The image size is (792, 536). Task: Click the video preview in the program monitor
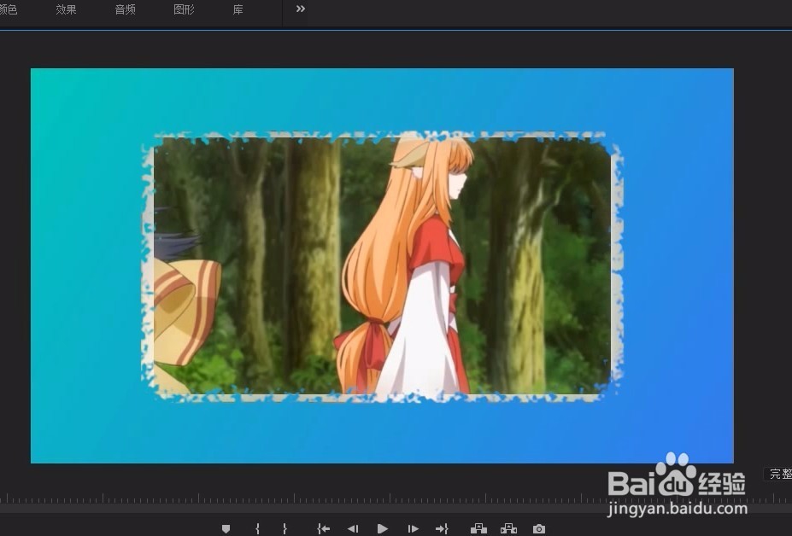pos(382,265)
